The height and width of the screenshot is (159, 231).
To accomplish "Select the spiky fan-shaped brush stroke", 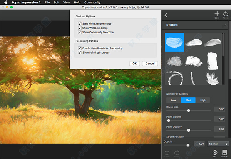I will pyautogui.click(x=212, y=78).
